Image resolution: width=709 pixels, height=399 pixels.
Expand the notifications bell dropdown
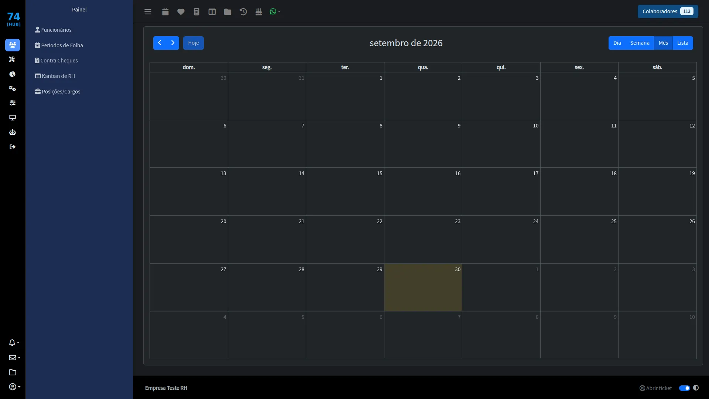pos(14,342)
